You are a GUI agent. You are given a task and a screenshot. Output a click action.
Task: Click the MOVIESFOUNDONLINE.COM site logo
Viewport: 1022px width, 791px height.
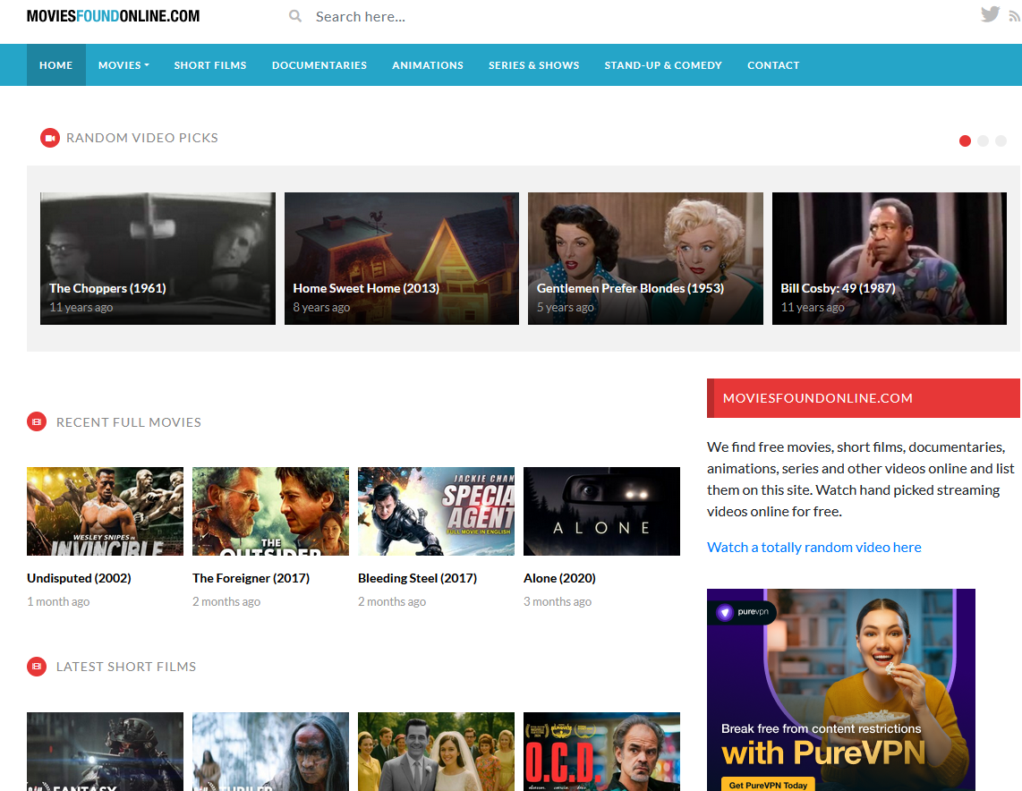tap(114, 16)
